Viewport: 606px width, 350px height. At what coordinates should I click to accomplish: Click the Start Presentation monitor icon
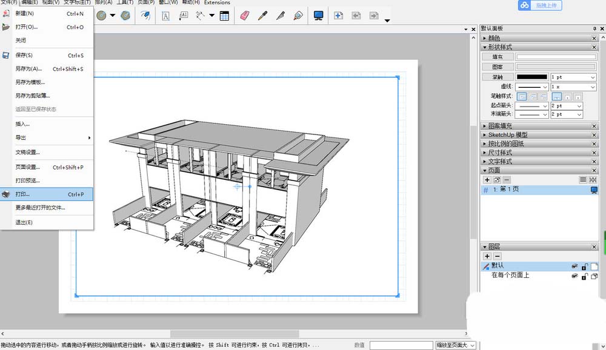319,16
